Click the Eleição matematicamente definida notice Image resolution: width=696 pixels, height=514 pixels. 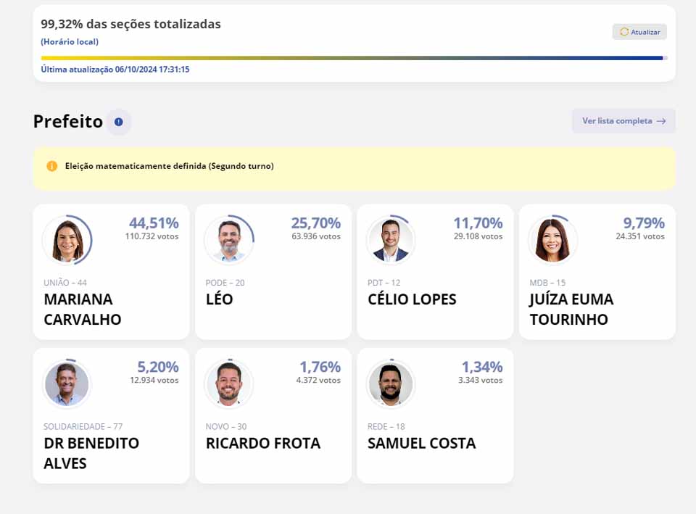pos(170,166)
